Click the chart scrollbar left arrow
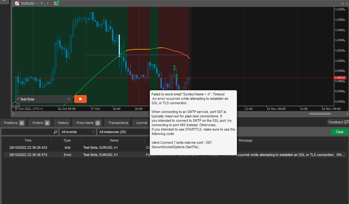This screenshot has width=349, height=204. click(13, 114)
